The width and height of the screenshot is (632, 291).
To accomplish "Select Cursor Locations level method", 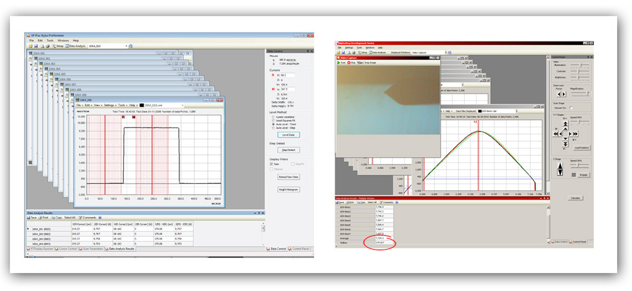I will point(273,117).
